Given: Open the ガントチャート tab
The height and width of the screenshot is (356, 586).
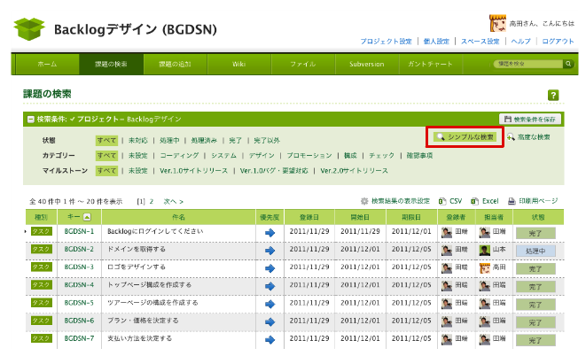Looking at the screenshot, I should tap(431, 64).
